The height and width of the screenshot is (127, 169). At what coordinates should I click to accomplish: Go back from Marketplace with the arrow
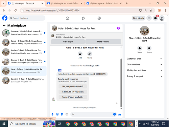click(x=4, y=26)
